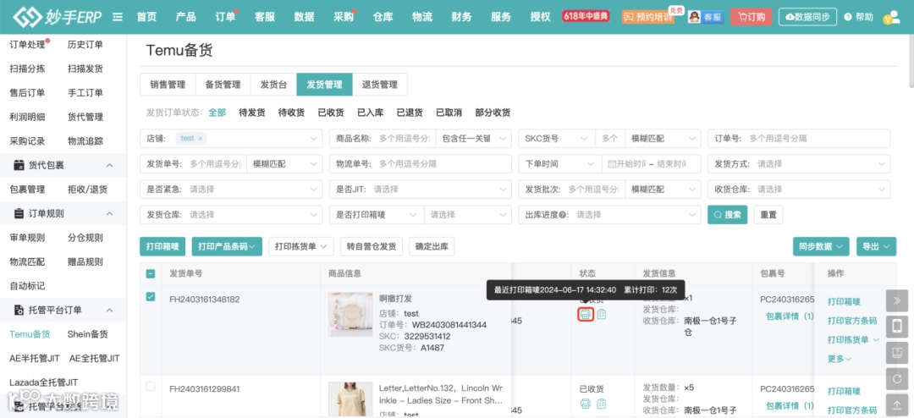Expand the 打印产品条码 button dropdown
This screenshot has width=914, height=418.
click(x=227, y=246)
